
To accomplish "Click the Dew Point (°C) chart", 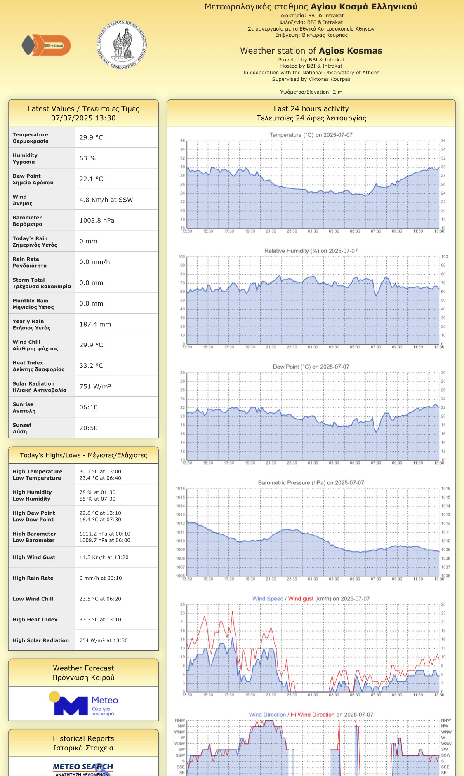I will coord(313,416).
